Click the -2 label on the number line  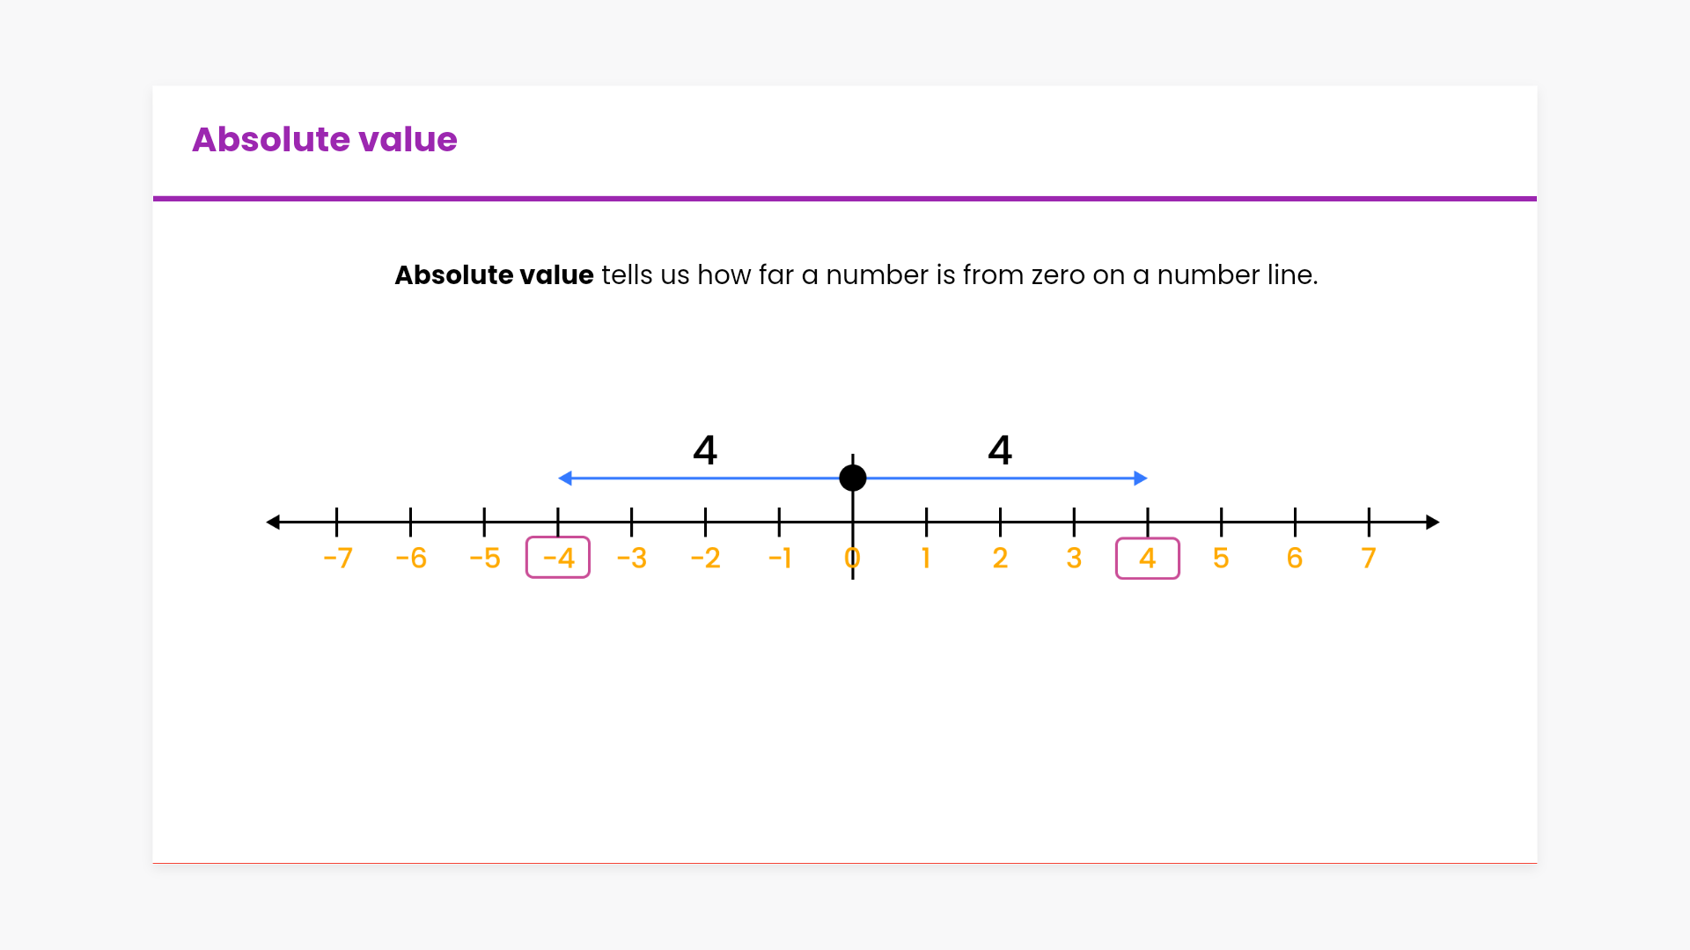[705, 559]
